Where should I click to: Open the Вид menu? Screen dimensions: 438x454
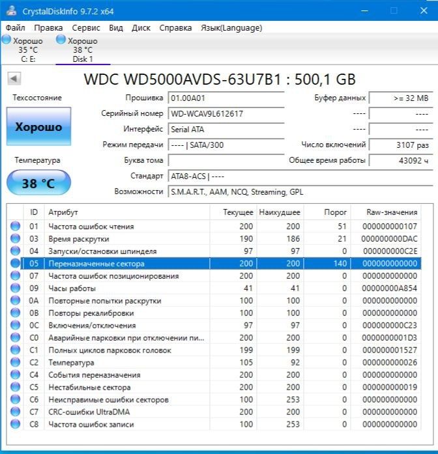[x=116, y=28]
